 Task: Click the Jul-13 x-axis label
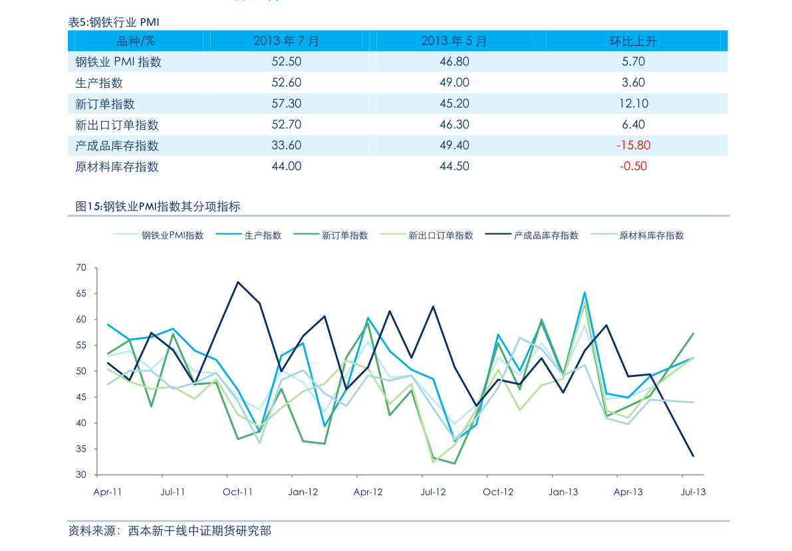click(693, 493)
